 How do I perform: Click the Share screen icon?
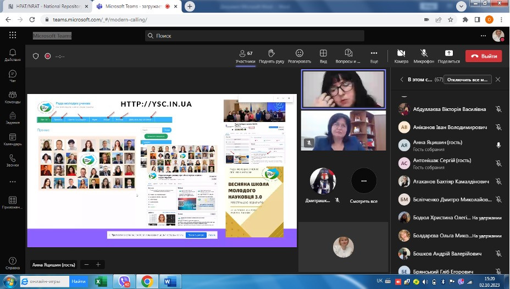(x=448, y=53)
